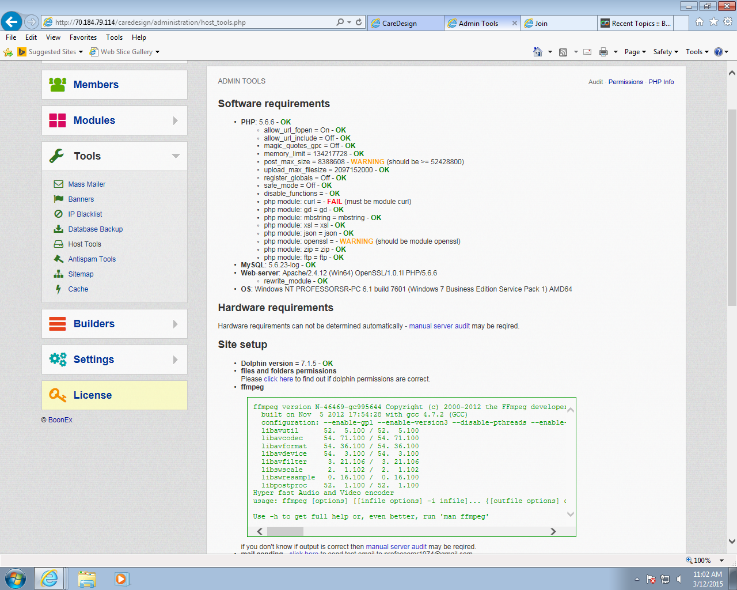This screenshot has height=590, width=737.
Task: Follow the manual server audit link under Hardware requirements
Action: 439,326
